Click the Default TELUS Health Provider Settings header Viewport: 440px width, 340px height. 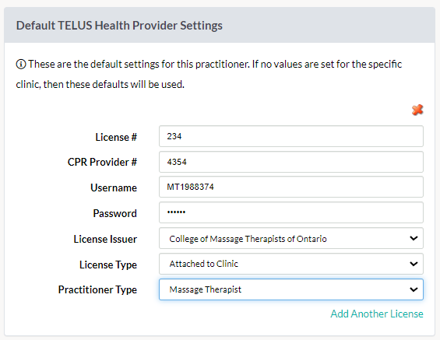(119, 26)
